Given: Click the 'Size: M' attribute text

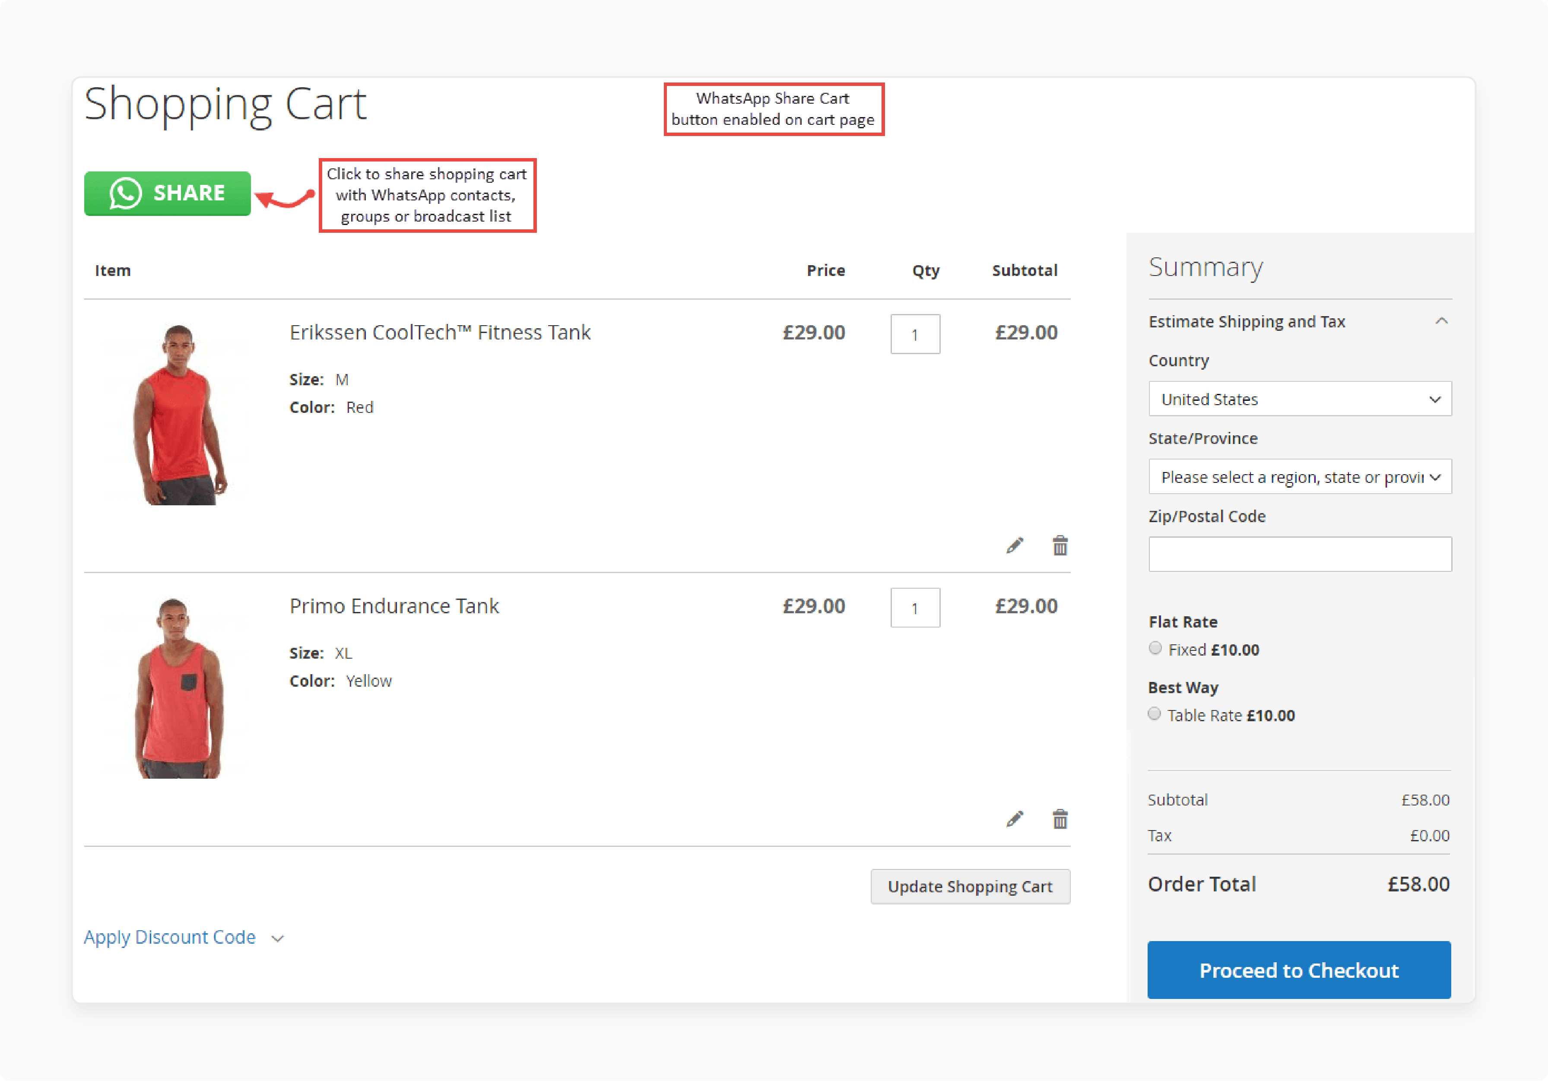Looking at the screenshot, I should coord(319,380).
